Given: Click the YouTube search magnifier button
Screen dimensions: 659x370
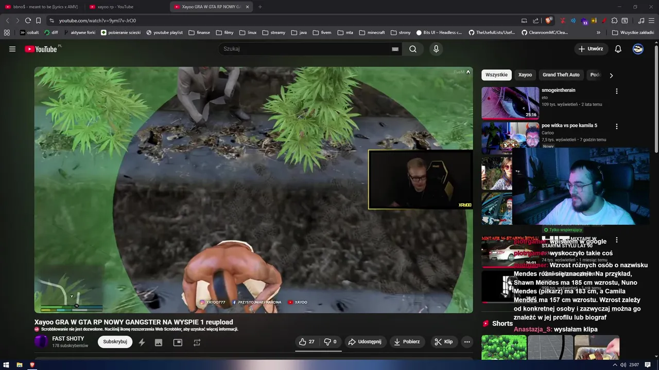Looking at the screenshot, I should pos(413,49).
